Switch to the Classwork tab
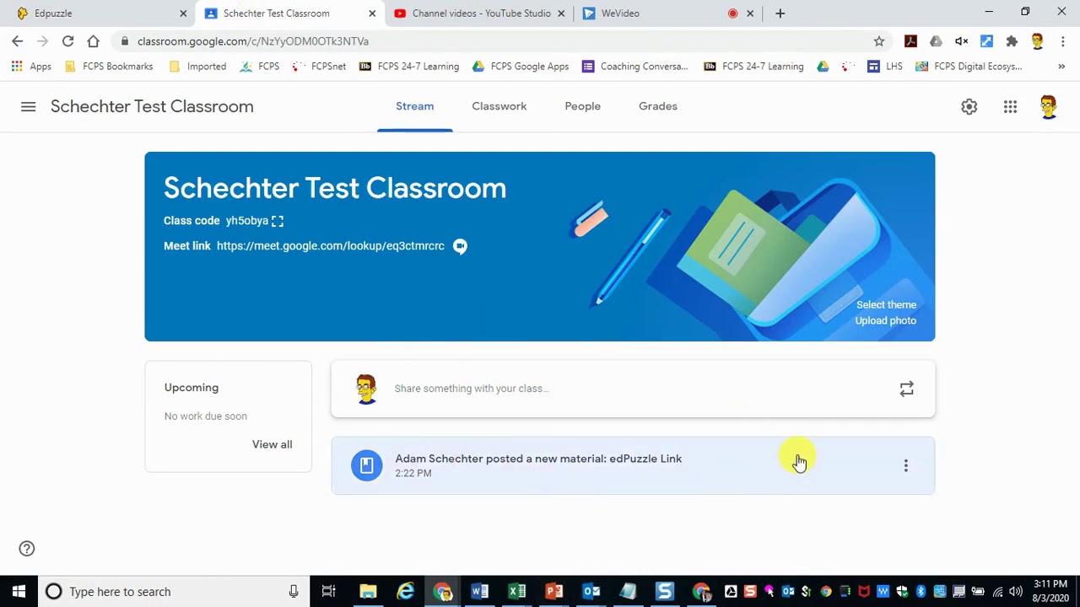1080x607 pixels. [499, 106]
